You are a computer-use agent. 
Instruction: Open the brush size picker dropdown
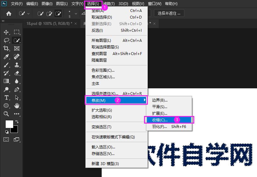pyautogui.click(x=76, y=14)
